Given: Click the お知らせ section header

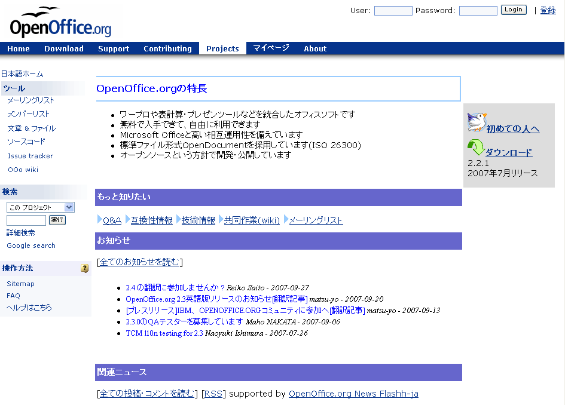Looking at the screenshot, I should [x=279, y=241].
